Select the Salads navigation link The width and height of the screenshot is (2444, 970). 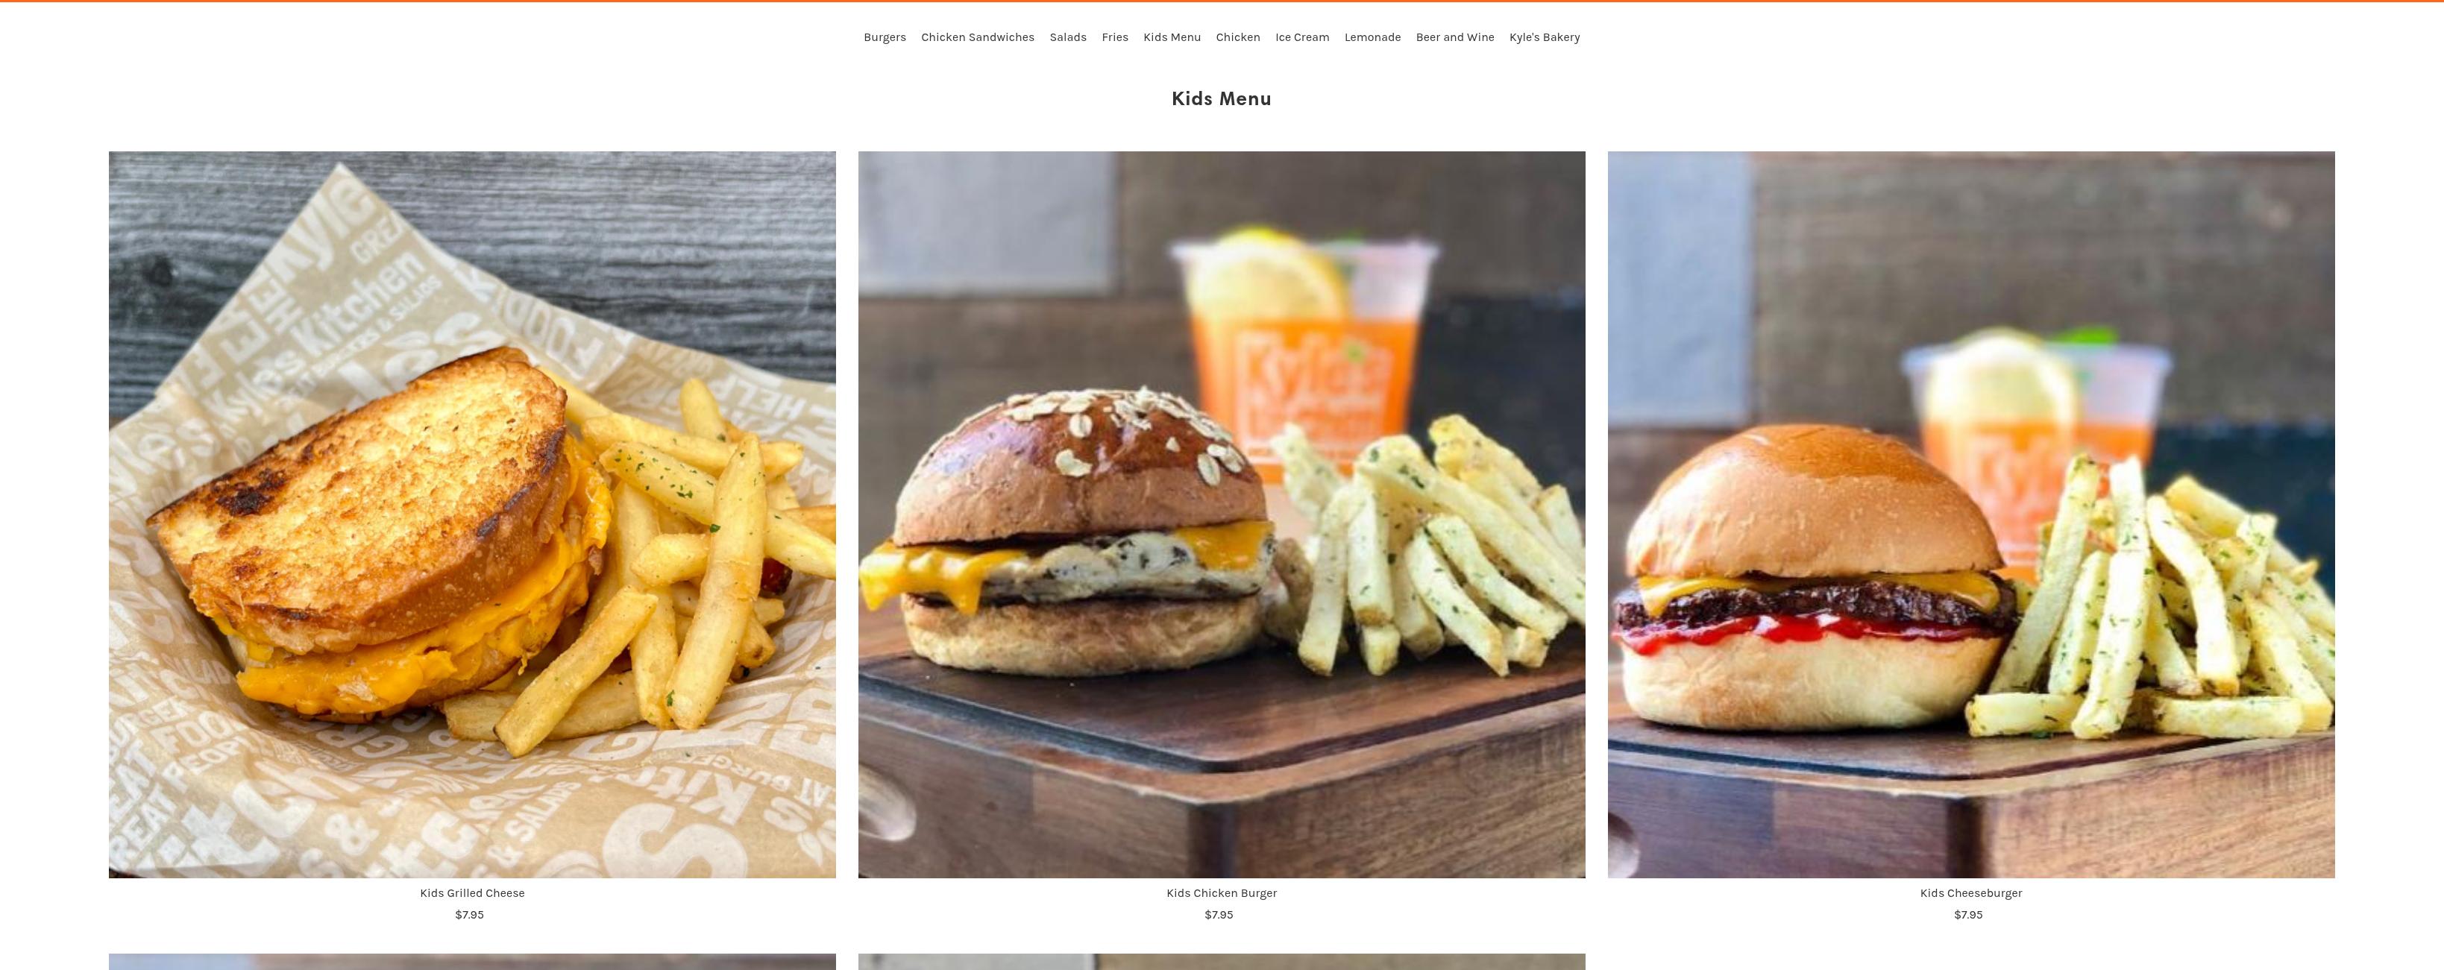coord(1067,38)
